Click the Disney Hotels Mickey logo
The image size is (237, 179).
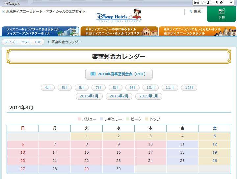[119, 16]
